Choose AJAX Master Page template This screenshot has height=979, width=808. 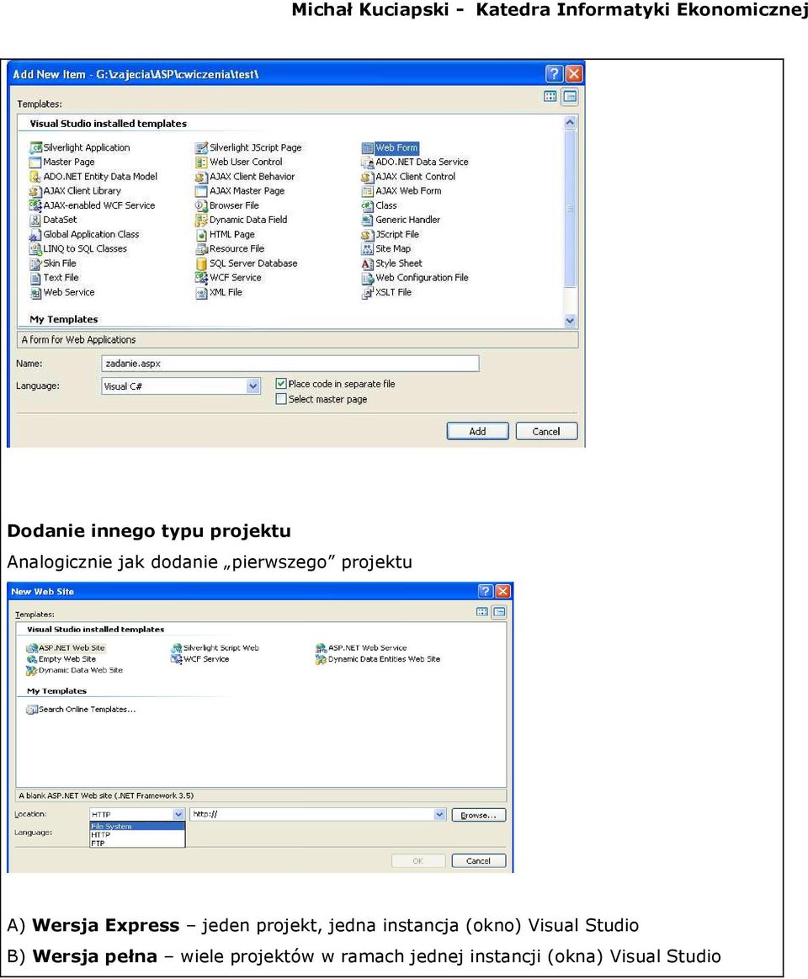(240, 191)
